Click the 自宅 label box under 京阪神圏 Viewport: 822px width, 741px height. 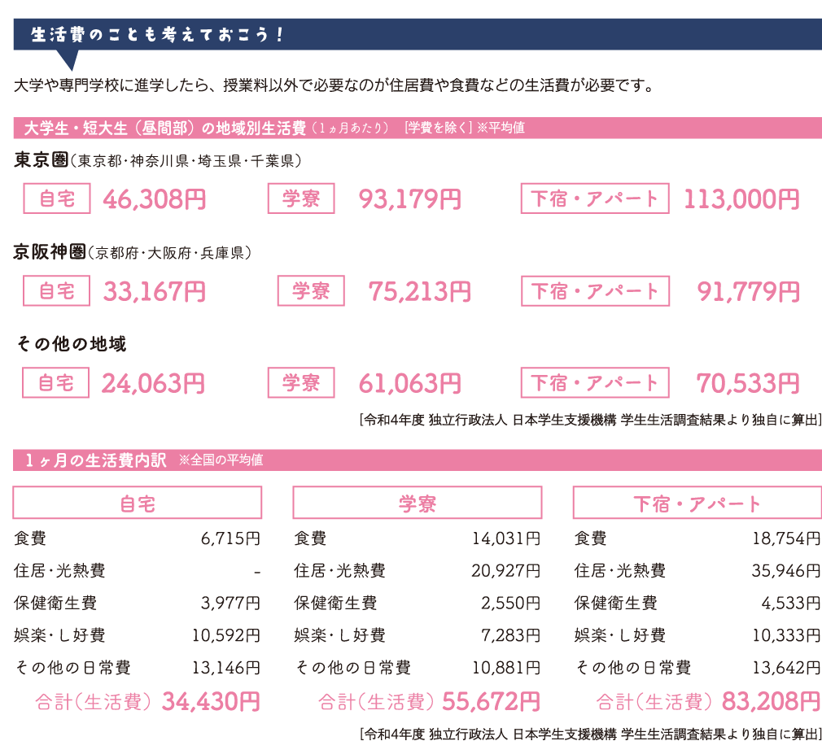[x=56, y=290]
